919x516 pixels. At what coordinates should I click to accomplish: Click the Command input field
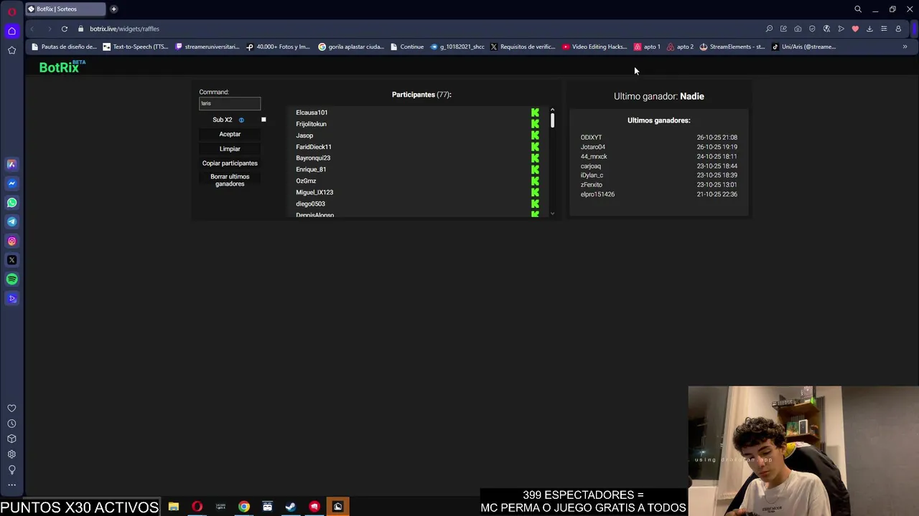[x=230, y=103]
